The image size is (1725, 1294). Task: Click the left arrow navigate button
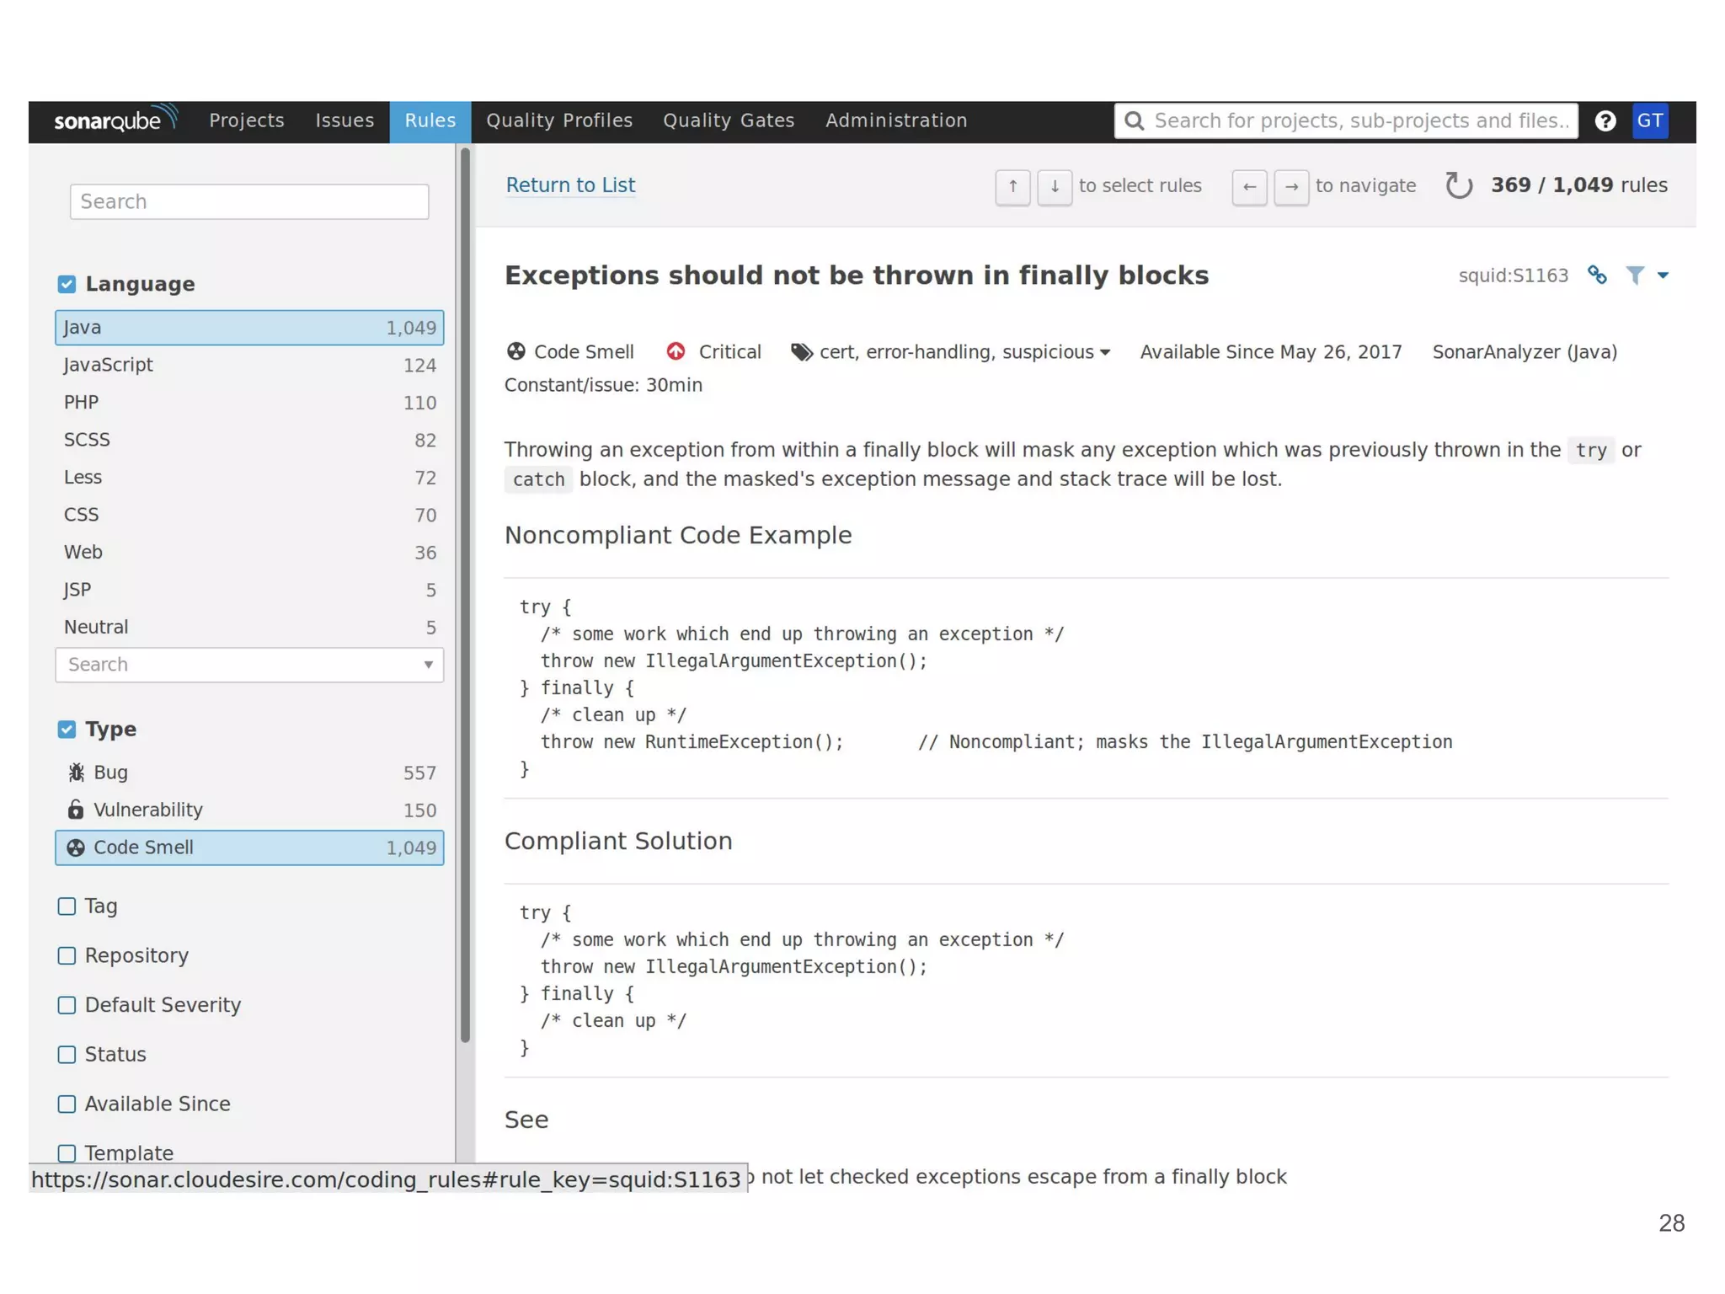coord(1248,187)
